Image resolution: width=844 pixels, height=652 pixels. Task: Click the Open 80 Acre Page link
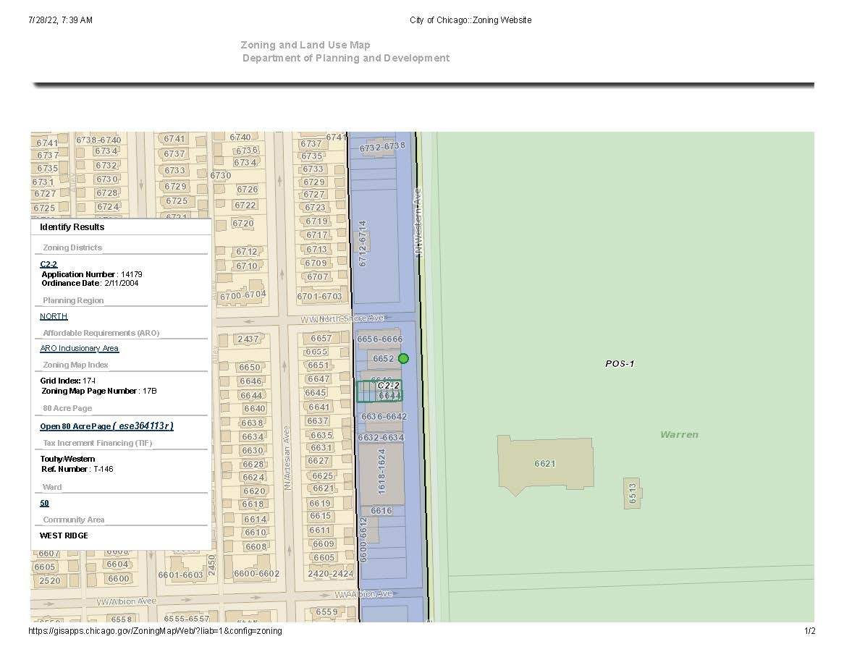tap(106, 426)
